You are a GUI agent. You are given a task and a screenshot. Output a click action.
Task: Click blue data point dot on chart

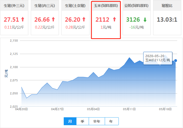(x=175, y=61)
